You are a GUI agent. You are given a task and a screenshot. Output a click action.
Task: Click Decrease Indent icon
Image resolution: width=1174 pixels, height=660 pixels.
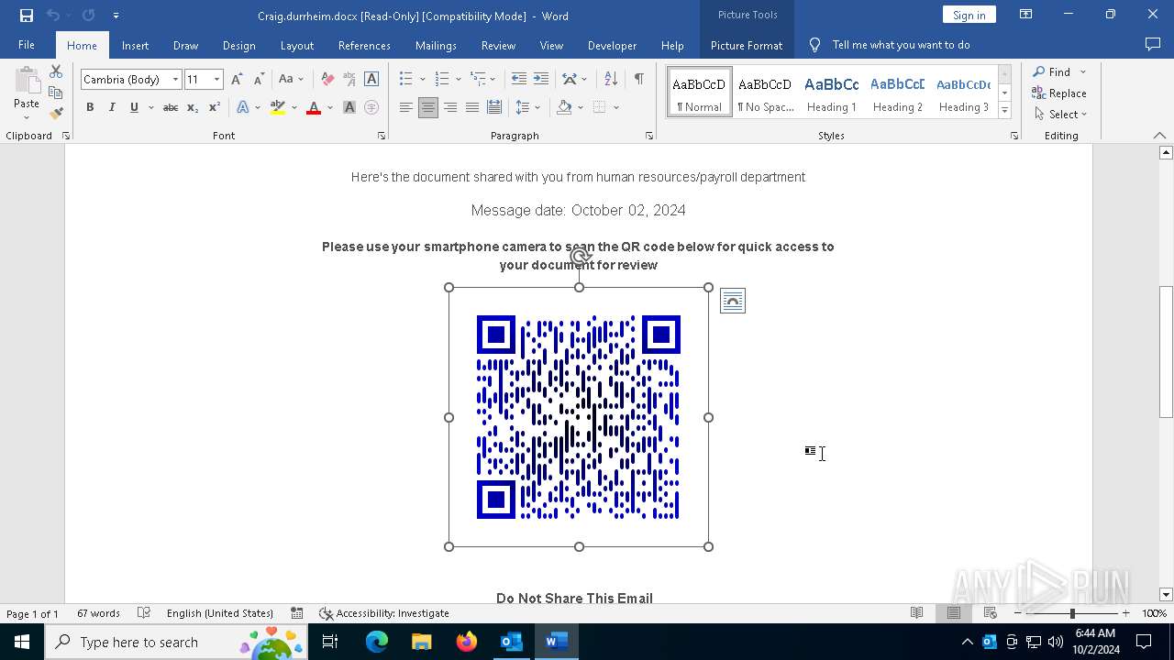tap(519, 80)
